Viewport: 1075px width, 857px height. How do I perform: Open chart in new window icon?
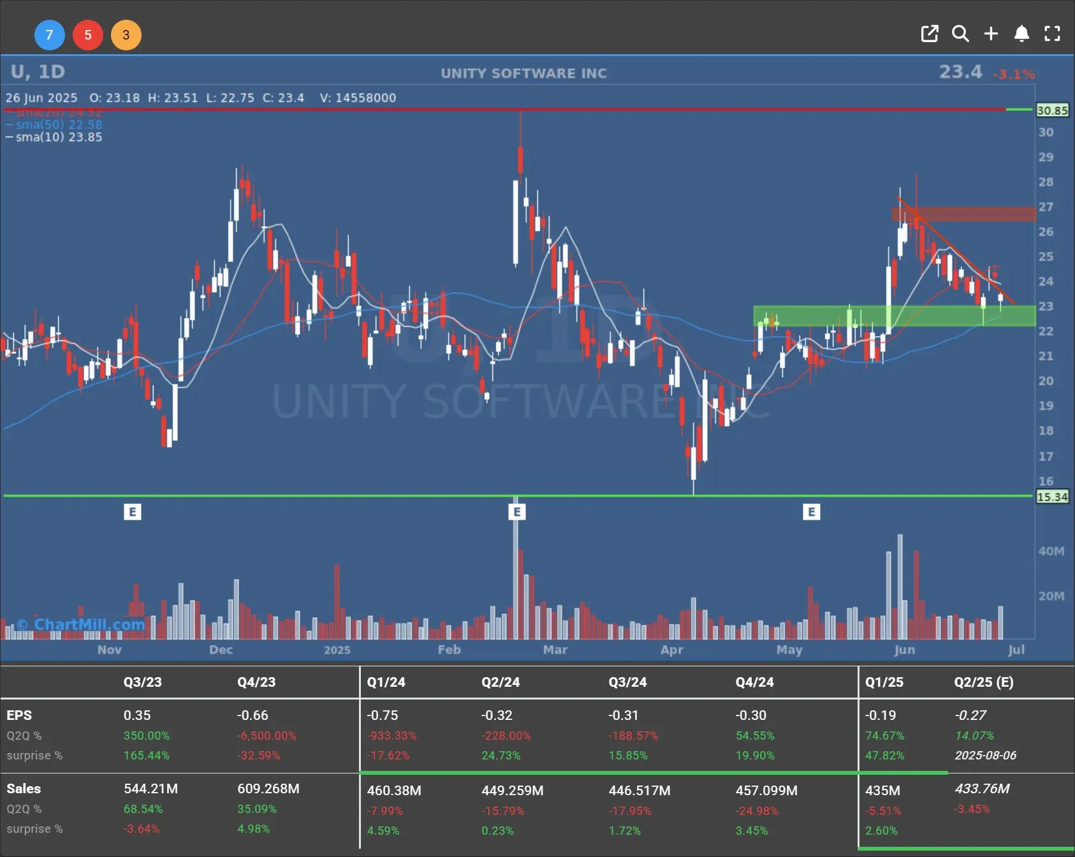[x=930, y=34]
